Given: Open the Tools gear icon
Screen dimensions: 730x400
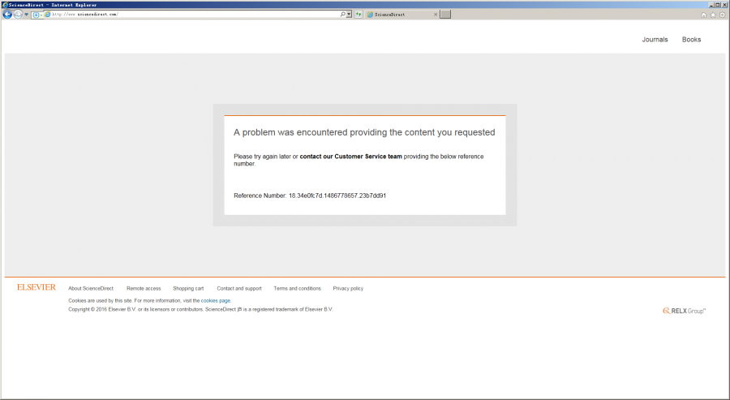Looking at the screenshot, I should [x=723, y=15].
